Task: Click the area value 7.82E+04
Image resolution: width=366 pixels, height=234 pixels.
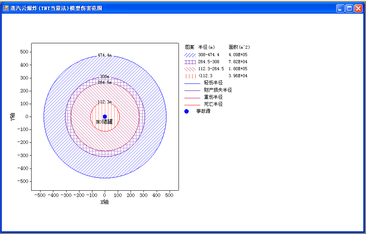Action: (238, 62)
